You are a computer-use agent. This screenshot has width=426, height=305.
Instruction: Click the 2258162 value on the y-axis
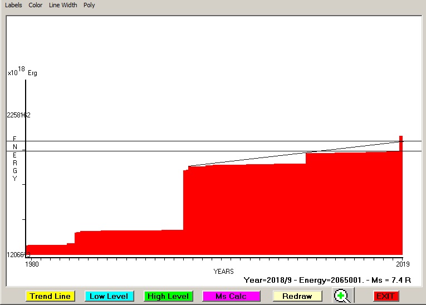click(x=18, y=115)
